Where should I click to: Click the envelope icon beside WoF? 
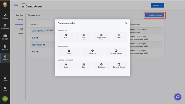point(37,52)
